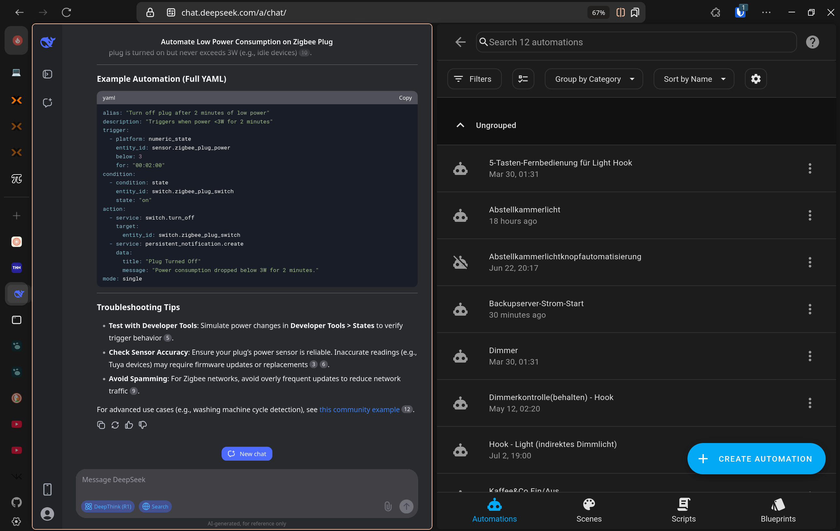Collapse the Ungrouped section

[460, 125]
